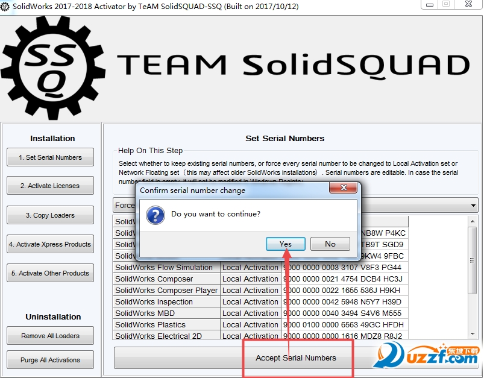Click the serial ending in NB8W P4KC
This screenshot has width=484, height=378.
(385, 233)
